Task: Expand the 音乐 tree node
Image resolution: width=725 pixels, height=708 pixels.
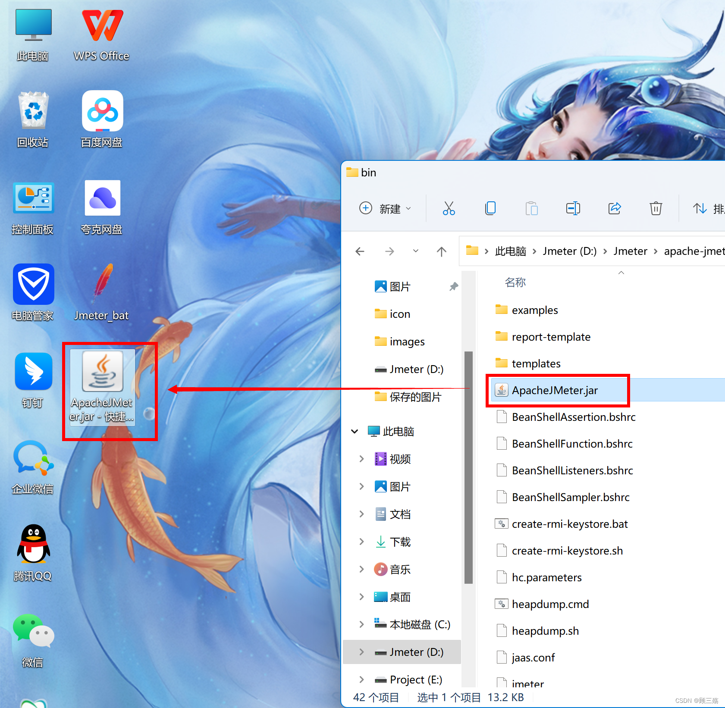Action: (x=361, y=569)
